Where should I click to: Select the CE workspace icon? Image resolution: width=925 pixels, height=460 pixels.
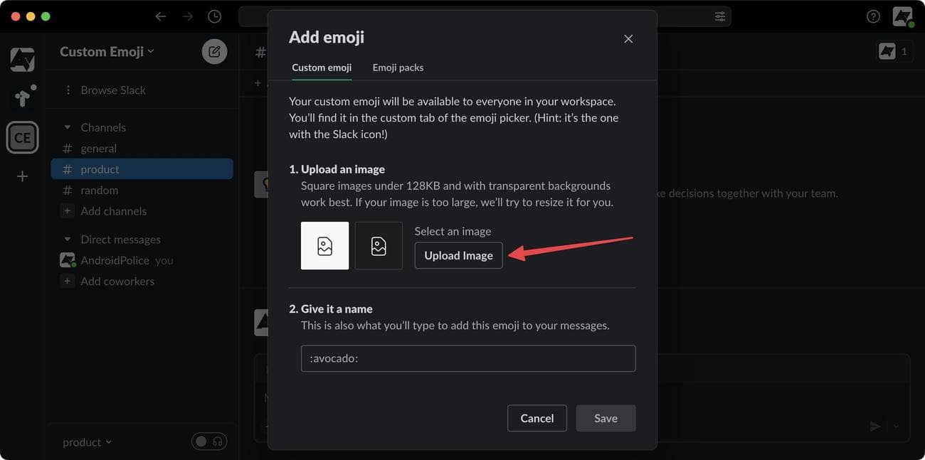(22, 137)
